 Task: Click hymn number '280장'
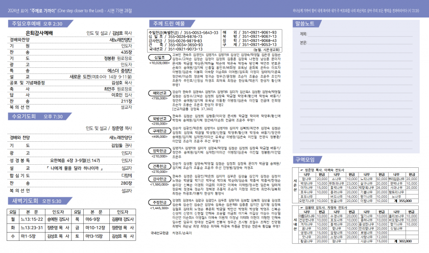pos(127,183)
